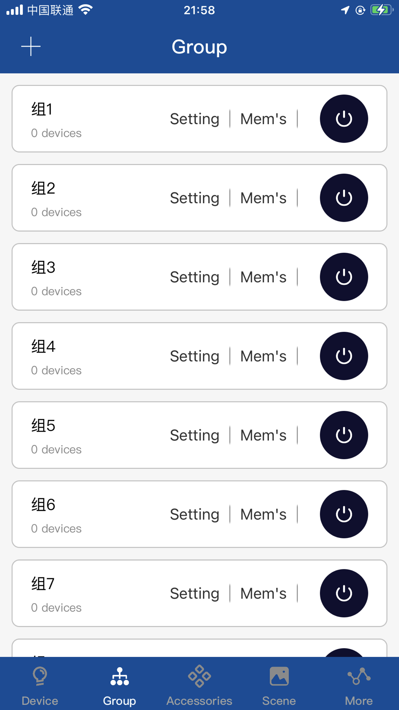View Mem's of group 组6
This screenshot has height=710, width=399.
(x=263, y=514)
